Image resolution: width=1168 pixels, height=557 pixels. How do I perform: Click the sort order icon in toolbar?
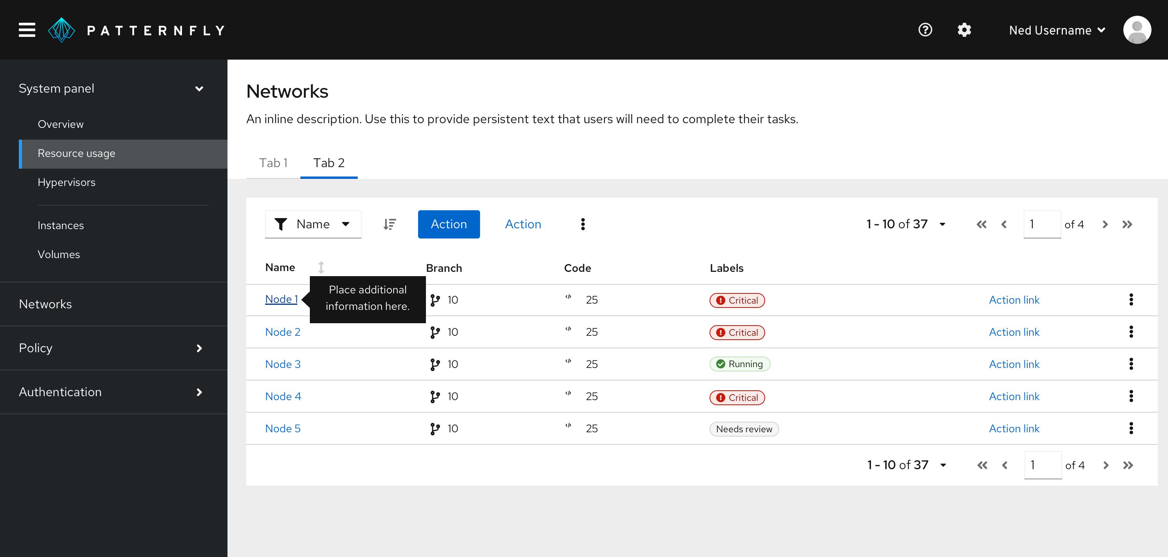[x=389, y=224]
